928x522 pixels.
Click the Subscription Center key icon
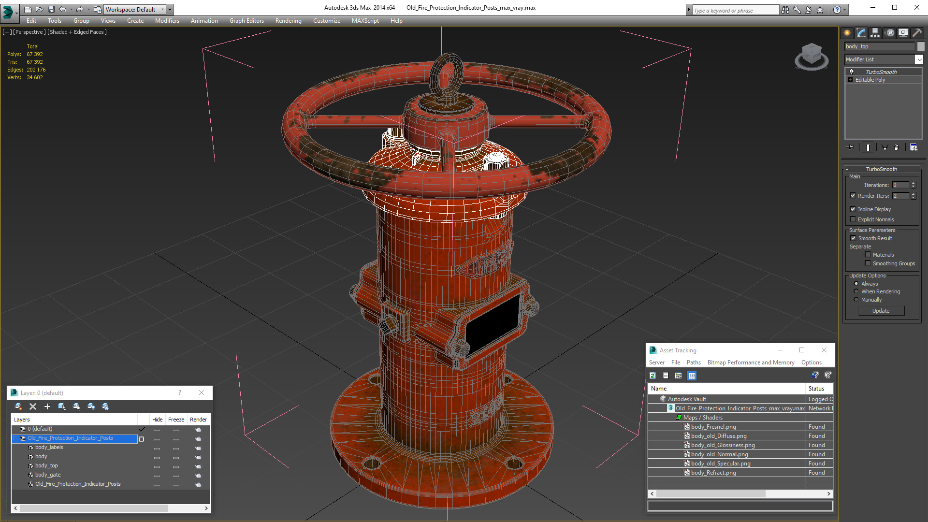797,10
